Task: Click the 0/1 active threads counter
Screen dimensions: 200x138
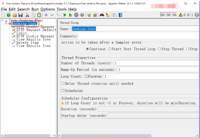Action: [x=190, y=15]
